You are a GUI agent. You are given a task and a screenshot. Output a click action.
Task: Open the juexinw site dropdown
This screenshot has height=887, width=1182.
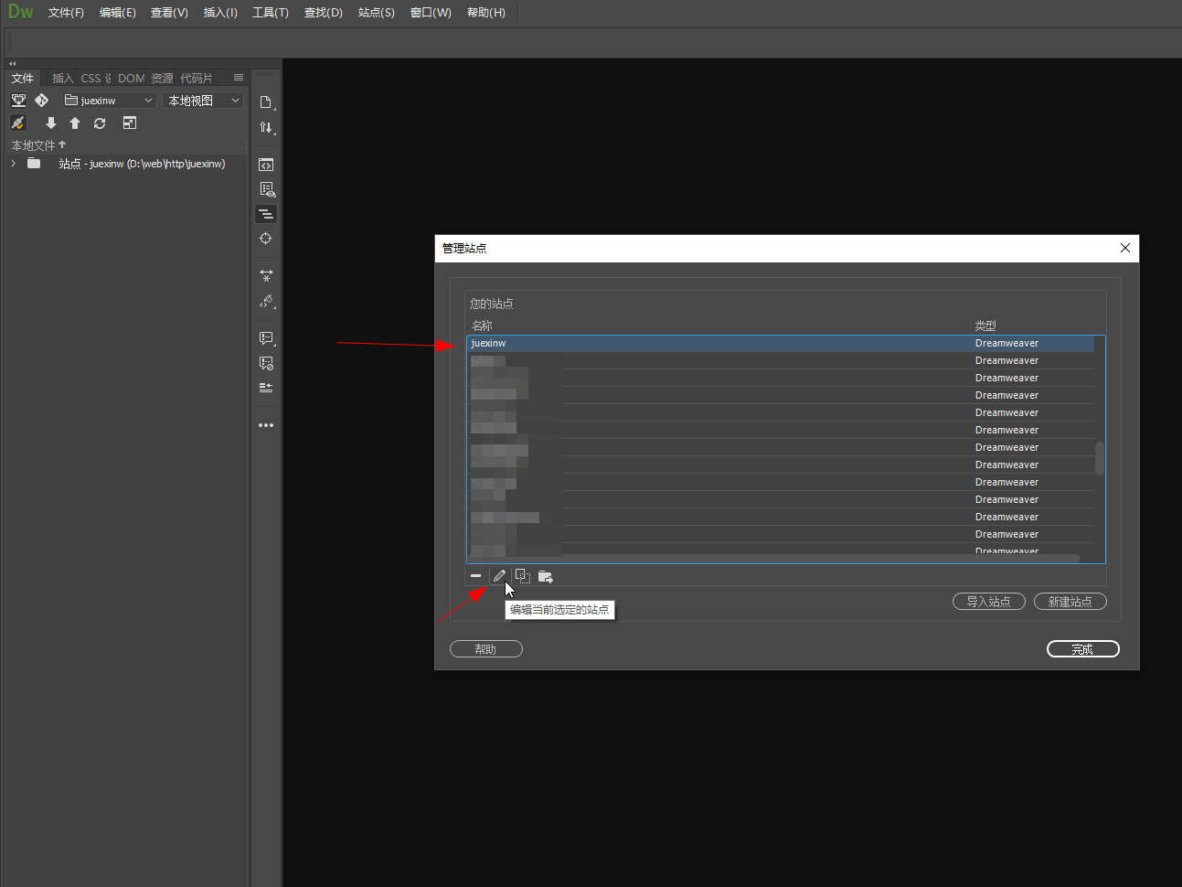coord(109,101)
